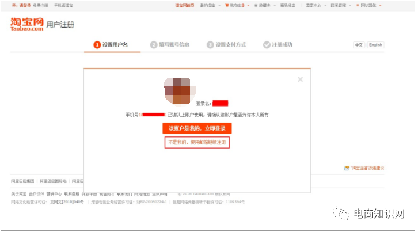
Task: Switch language to English
Action: [375, 45]
